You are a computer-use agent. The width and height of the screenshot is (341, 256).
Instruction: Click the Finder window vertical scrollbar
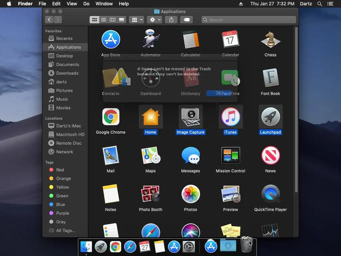(296, 110)
